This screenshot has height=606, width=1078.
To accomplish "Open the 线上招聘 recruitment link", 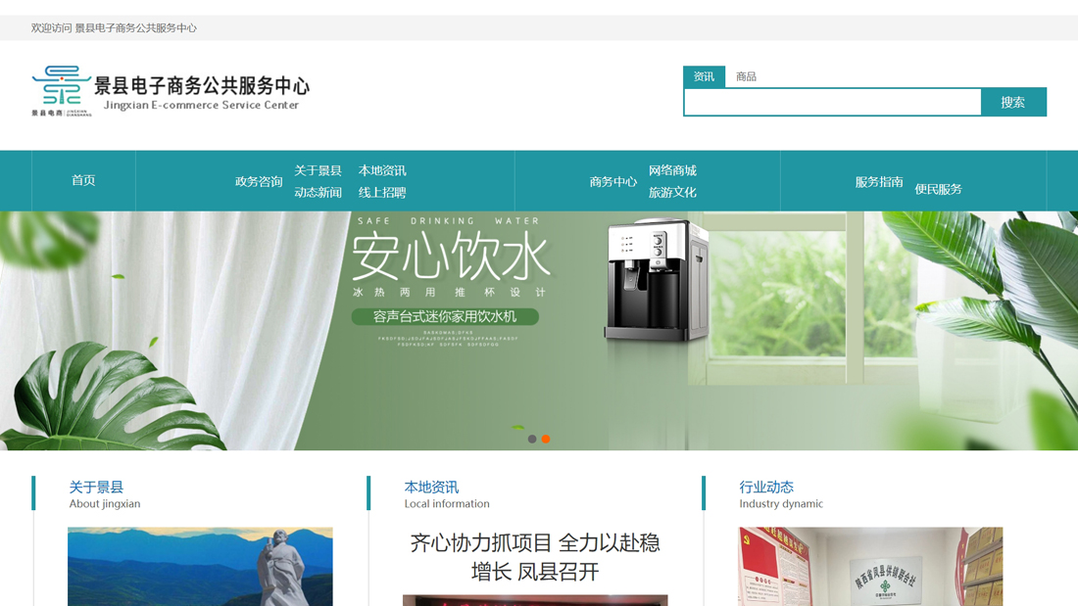I will (382, 193).
